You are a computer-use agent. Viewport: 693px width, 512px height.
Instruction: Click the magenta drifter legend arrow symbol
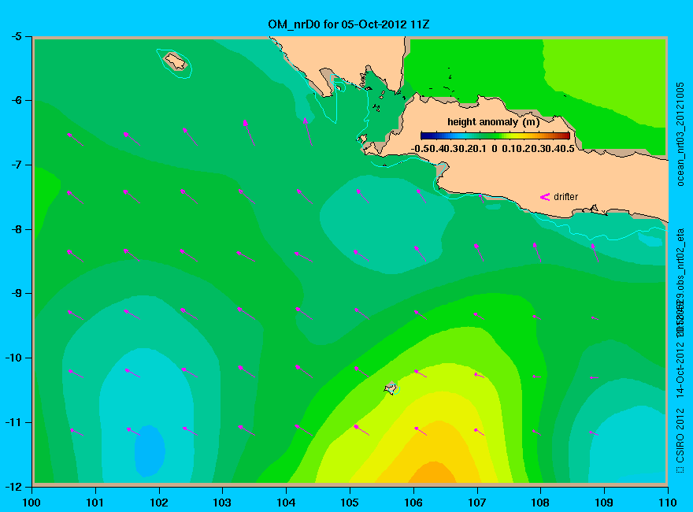point(545,197)
